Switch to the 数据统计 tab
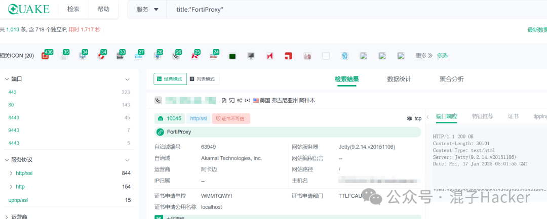547x219 pixels. coord(399,79)
